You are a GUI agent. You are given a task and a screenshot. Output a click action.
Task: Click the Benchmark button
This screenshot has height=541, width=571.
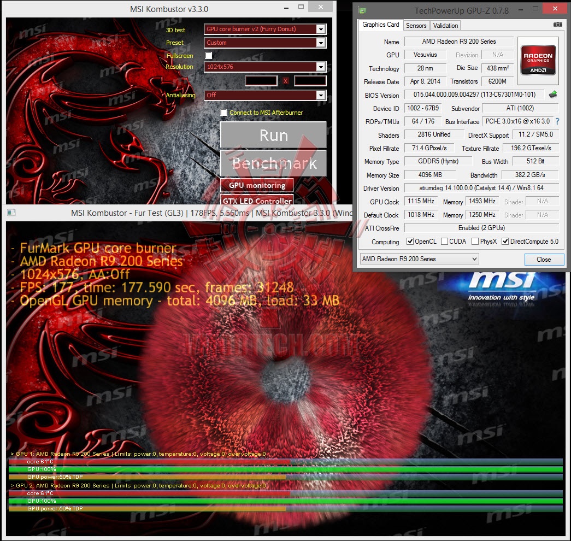(x=274, y=163)
